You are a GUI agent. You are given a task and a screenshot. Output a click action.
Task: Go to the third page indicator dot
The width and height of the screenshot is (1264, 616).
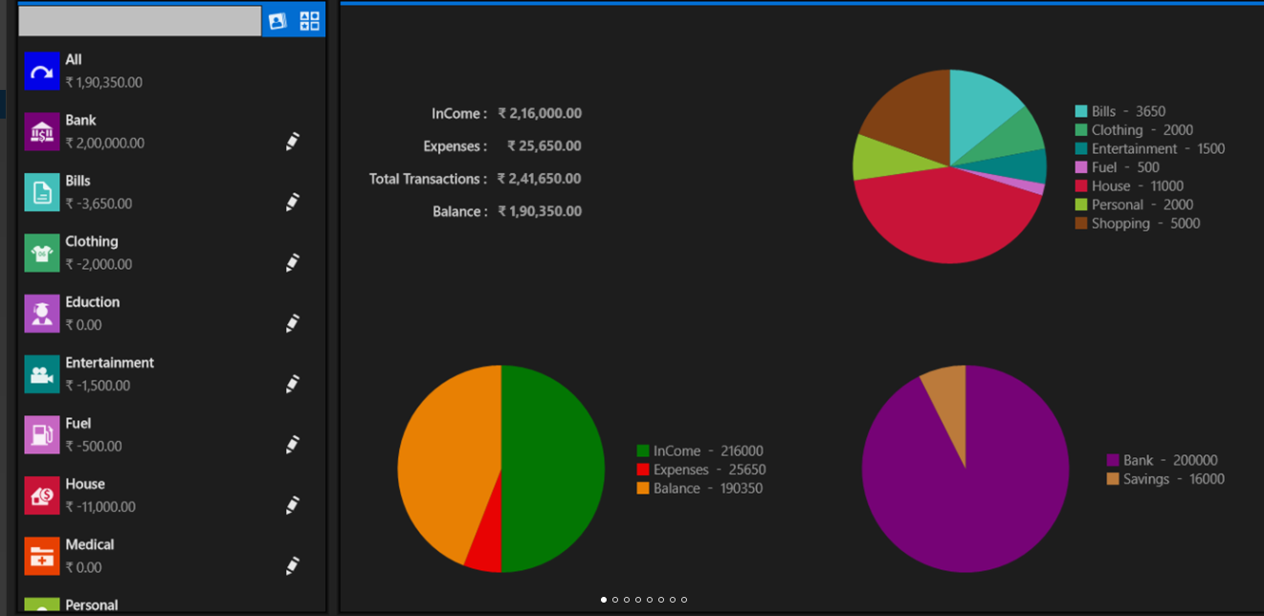coord(627,600)
